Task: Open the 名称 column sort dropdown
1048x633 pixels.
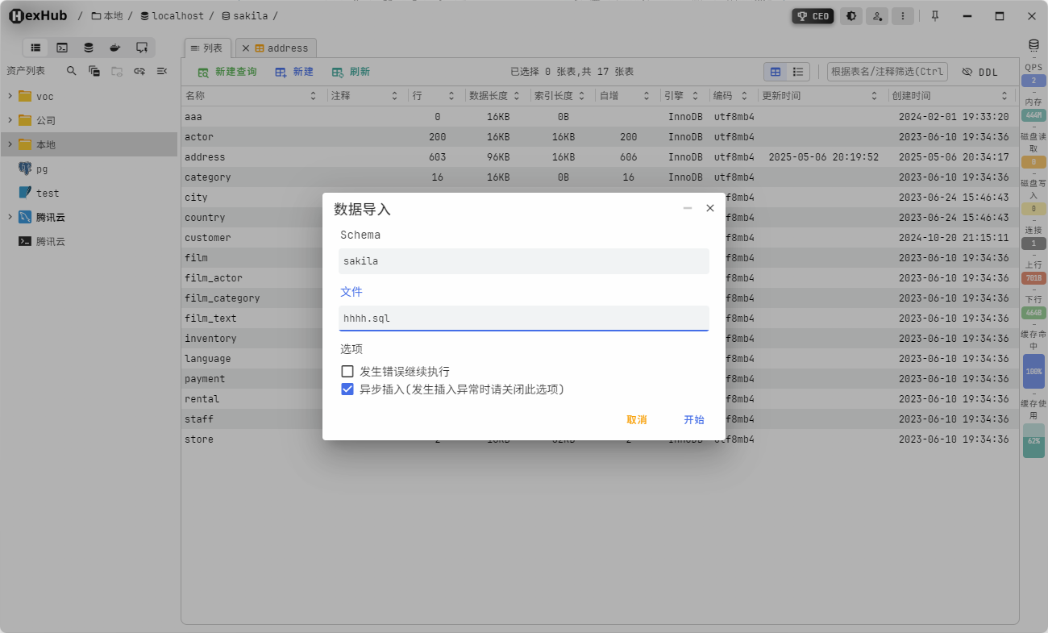Action: pyautogui.click(x=314, y=95)
